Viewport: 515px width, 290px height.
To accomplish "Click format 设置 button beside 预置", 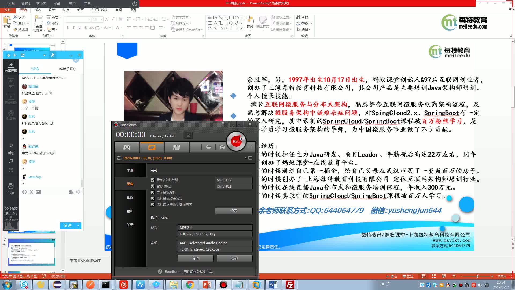I will (x=195, y=258).
